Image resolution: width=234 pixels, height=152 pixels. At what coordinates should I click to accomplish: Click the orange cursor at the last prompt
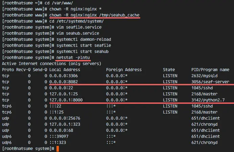[57, 149]
